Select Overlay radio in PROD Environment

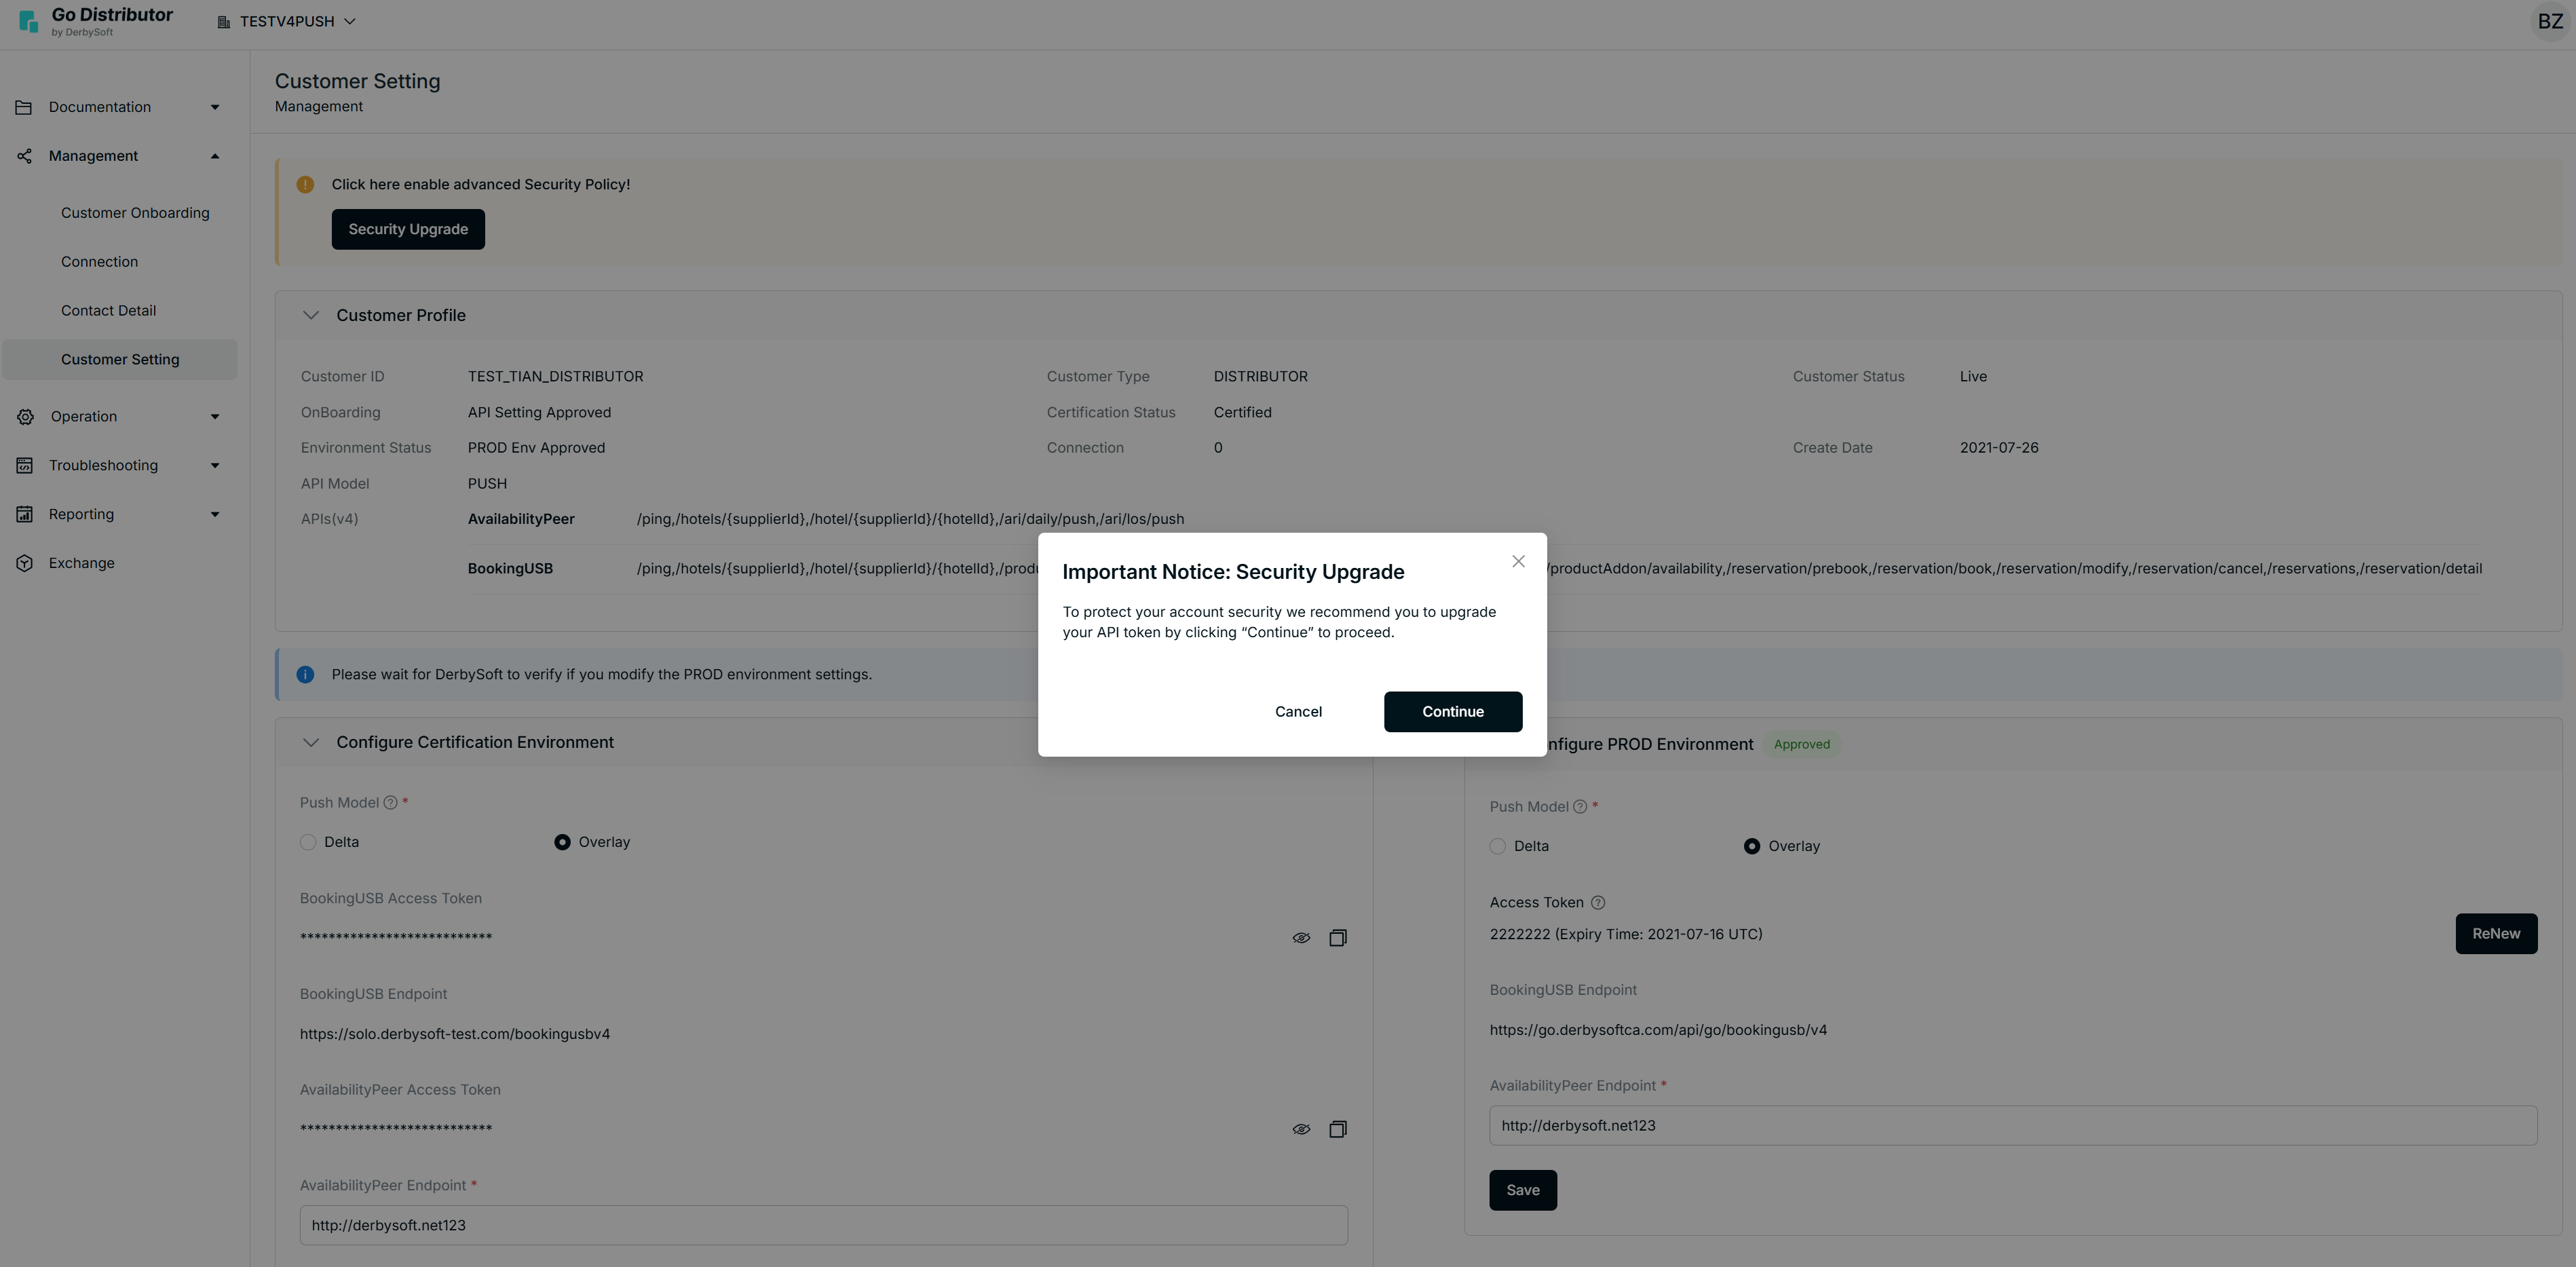[1751, 846]
